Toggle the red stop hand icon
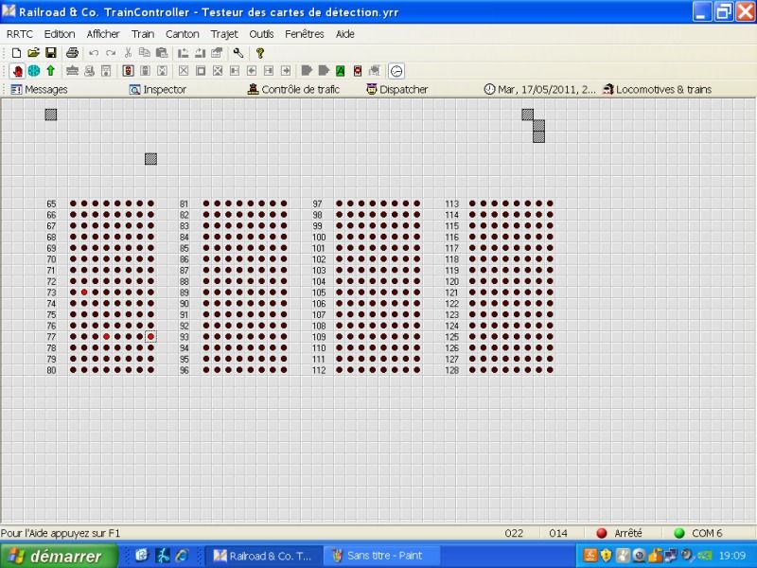 pos(17,72)
